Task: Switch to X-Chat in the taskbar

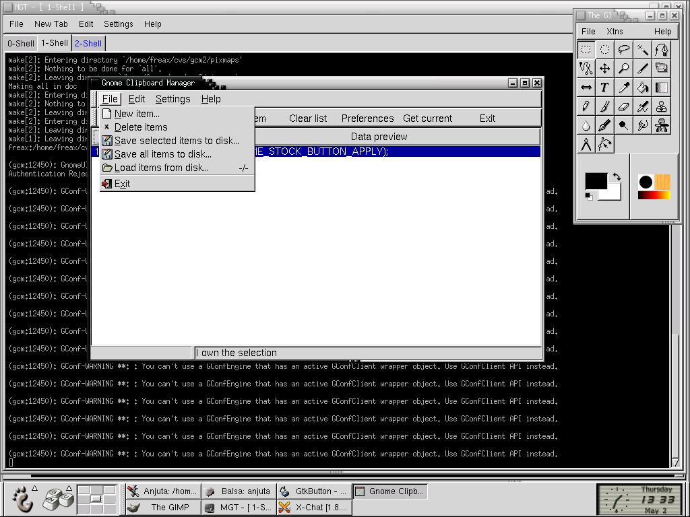Action: 315,508
